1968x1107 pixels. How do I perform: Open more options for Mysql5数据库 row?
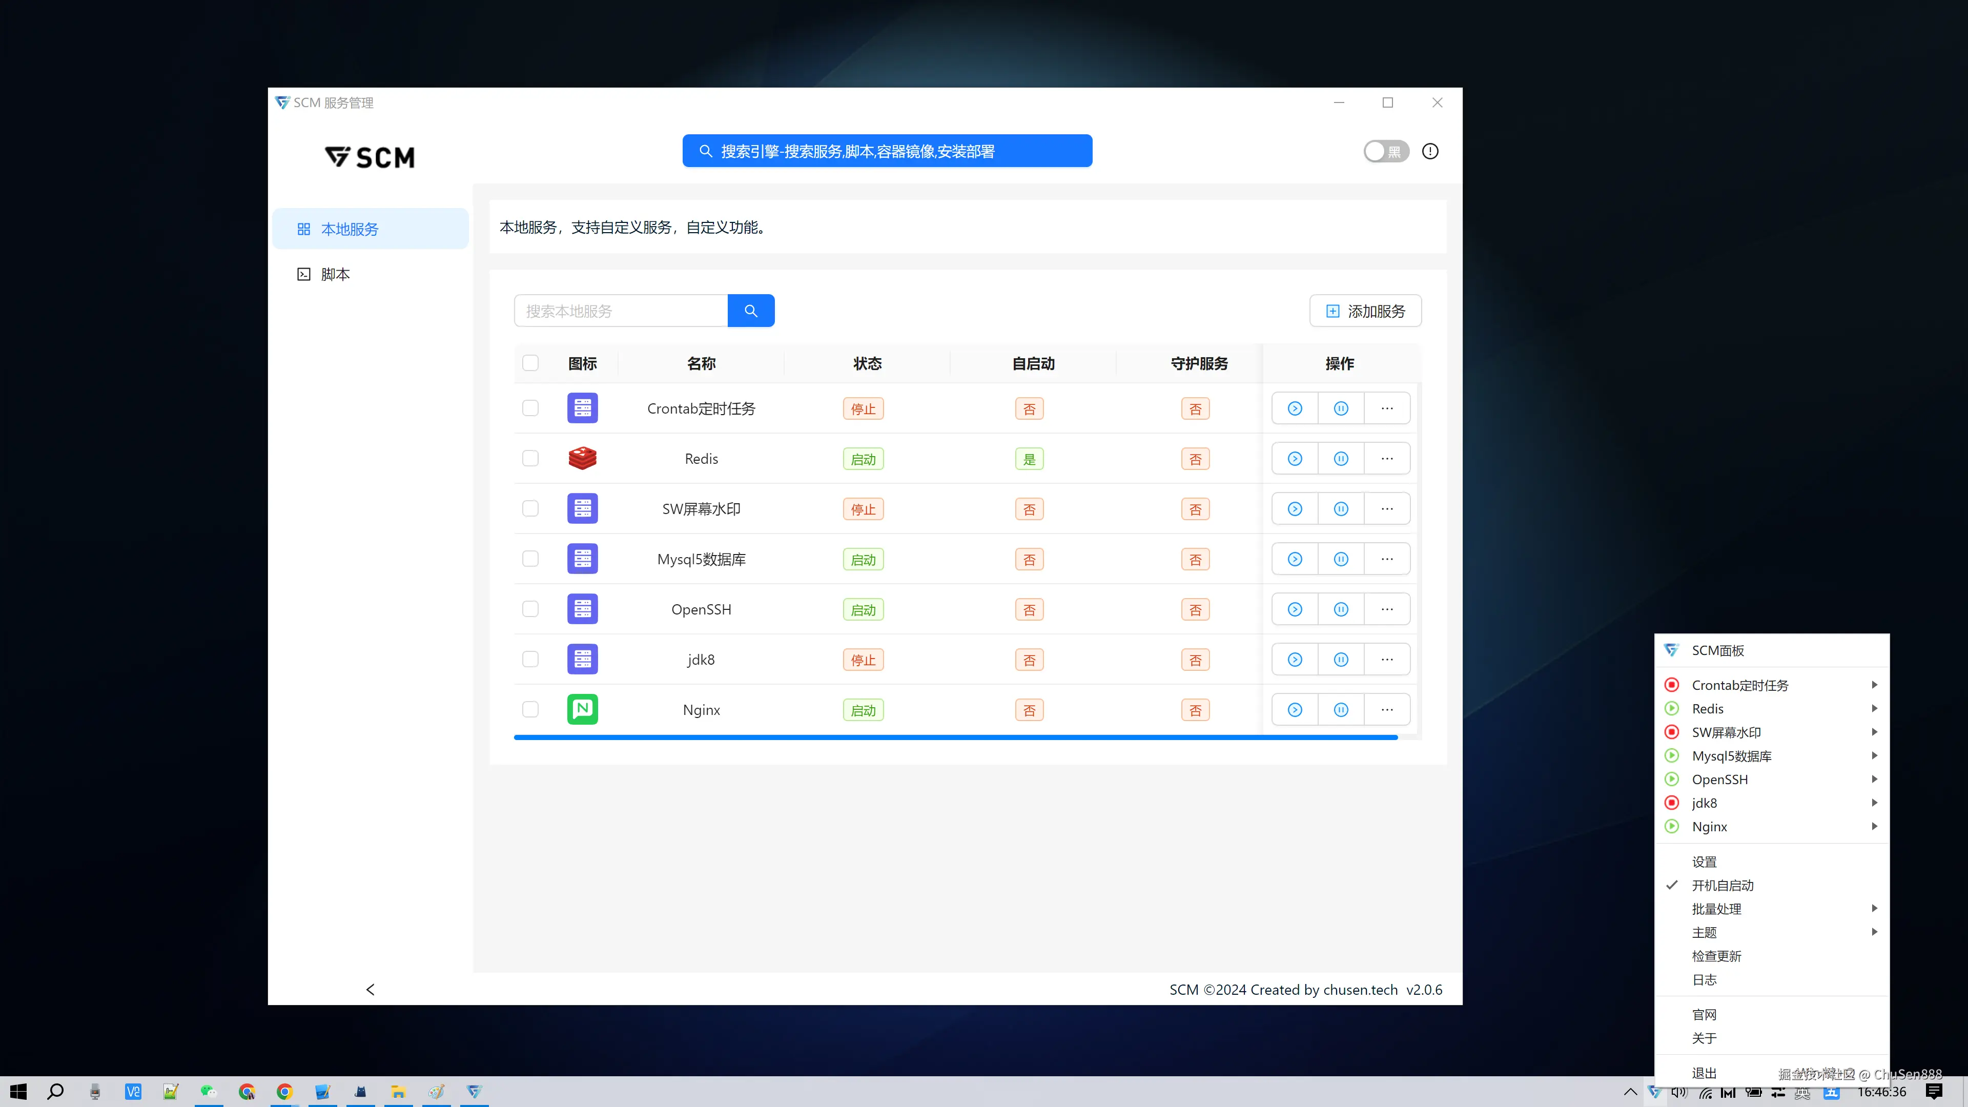click(1387, 559)
